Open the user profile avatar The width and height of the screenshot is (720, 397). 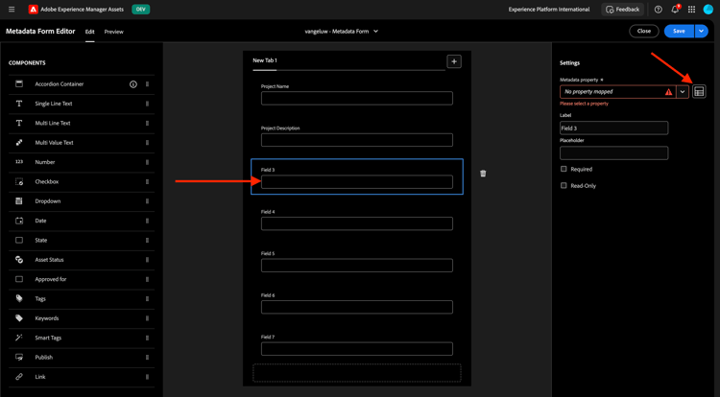(708, 10)
